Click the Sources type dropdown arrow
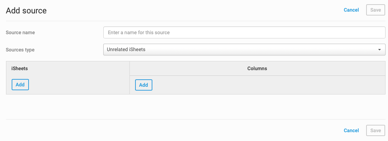The height and width of the screenshot is (141, 388). point(380,50)
